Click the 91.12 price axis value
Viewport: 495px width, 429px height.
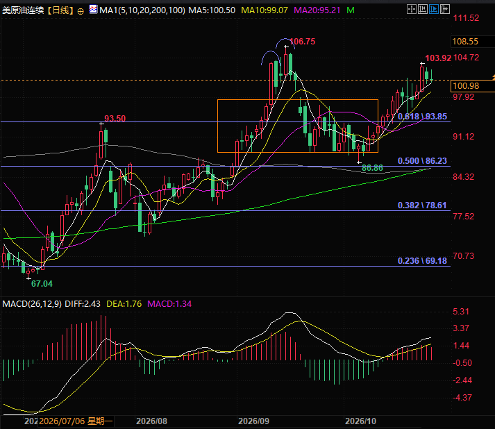(x=464, y=137)
